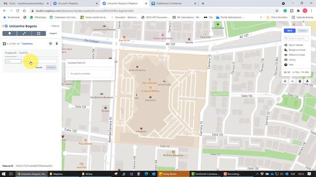The image size is (316, 177).
Task: Zoom to the selected feature
Action: point(50,44)
